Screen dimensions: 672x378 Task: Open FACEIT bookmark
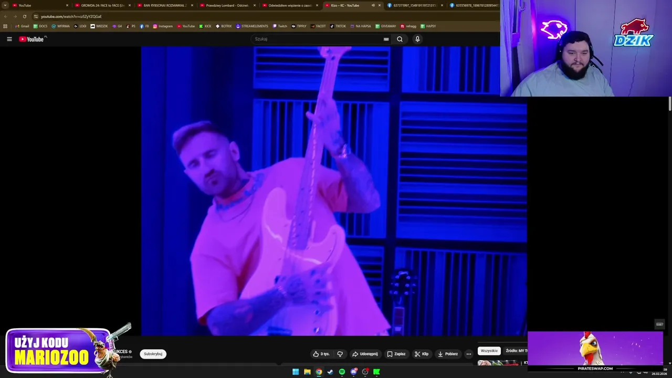coord(318,26)
